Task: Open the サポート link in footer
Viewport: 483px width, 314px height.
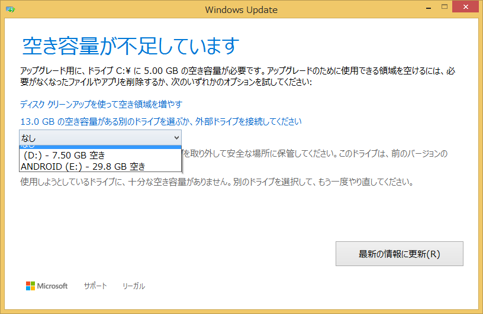Action: pos(95,286)
